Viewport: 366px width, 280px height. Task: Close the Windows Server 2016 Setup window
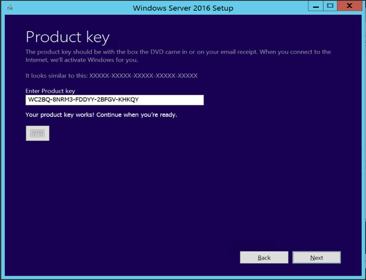click(351, 7)
